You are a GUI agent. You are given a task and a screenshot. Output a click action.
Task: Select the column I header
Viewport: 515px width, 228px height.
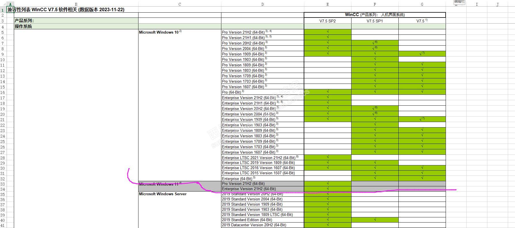click(477, 4)
